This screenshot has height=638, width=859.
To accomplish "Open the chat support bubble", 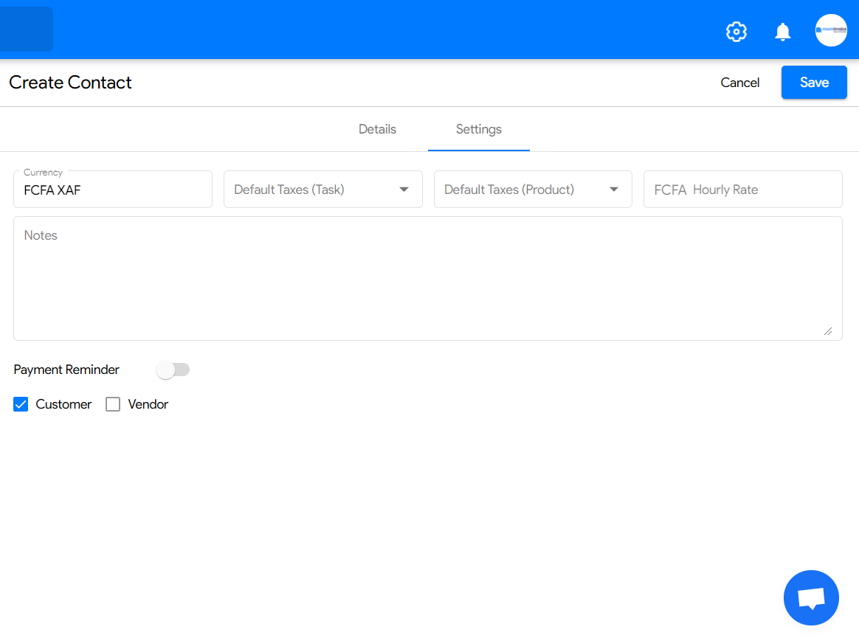I will click(x=811, y=597).
